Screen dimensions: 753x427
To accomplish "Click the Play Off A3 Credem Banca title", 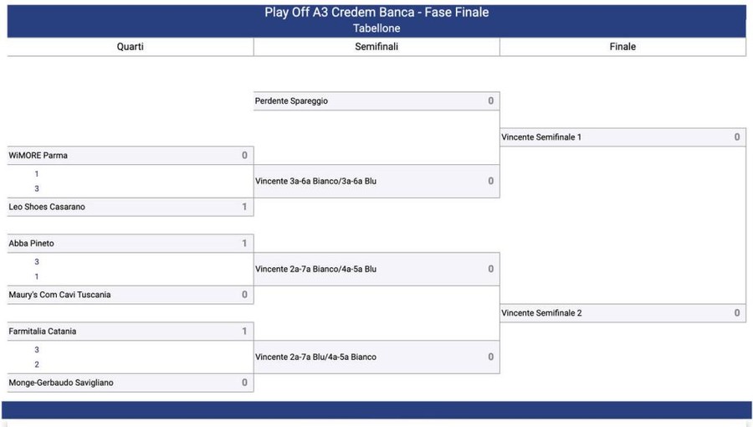I will tap(376, 12).
